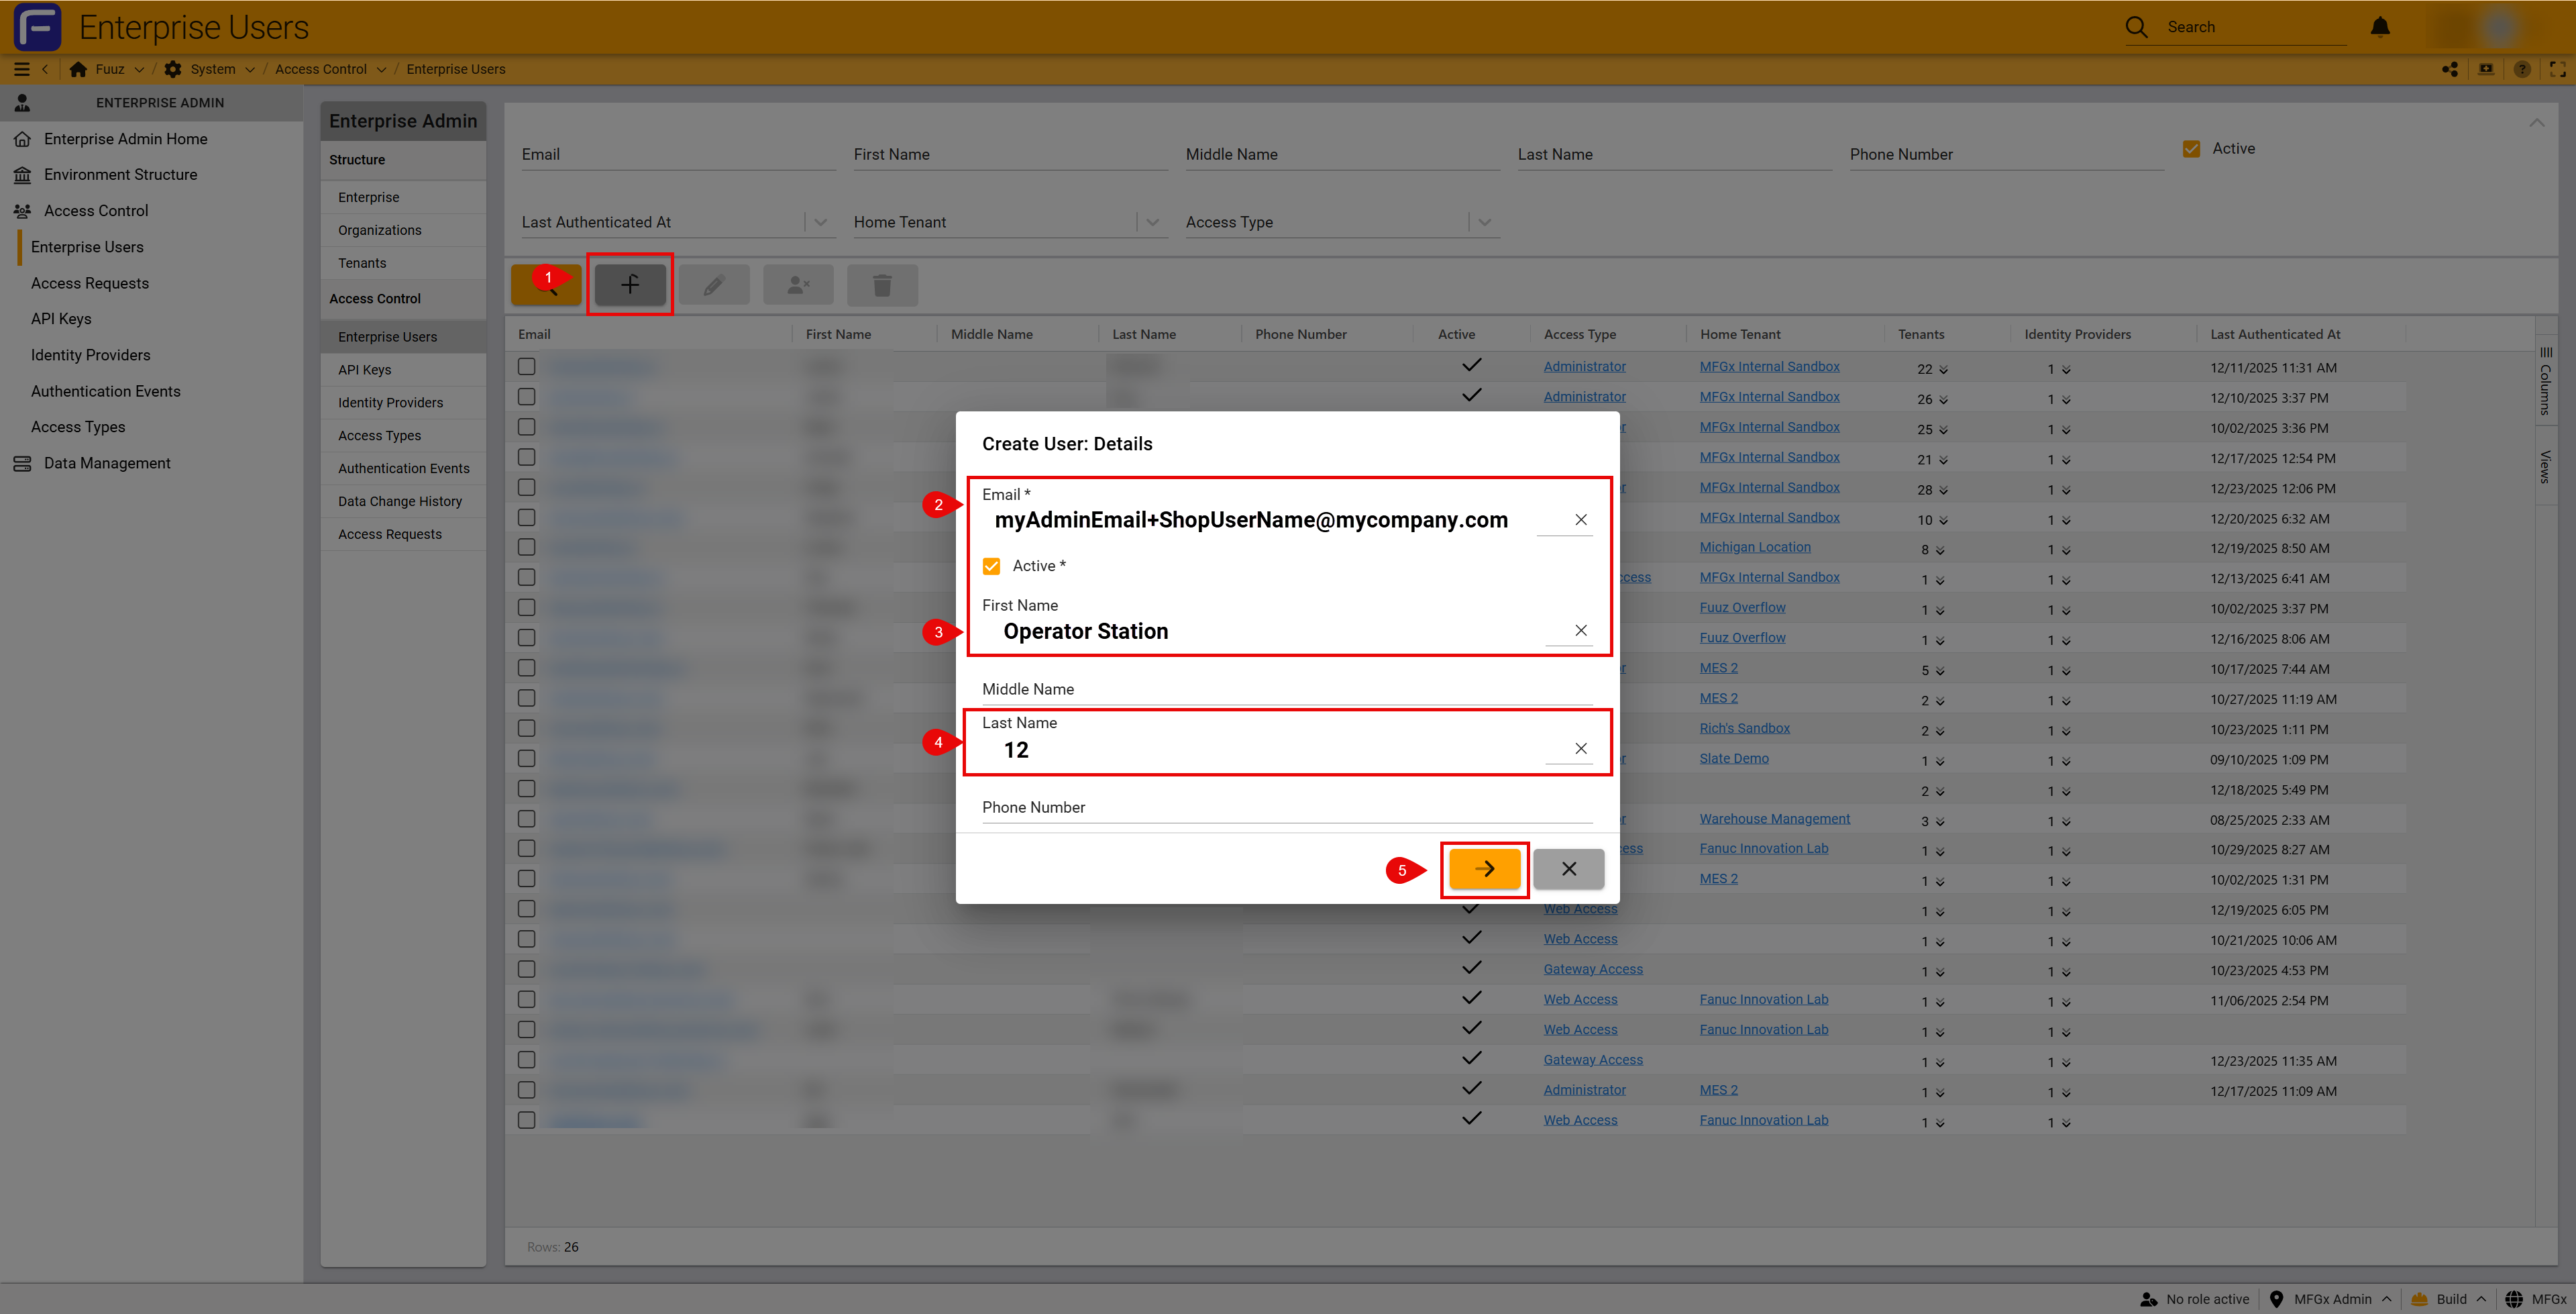This screenshot has width=2576, height=1314.
Task: Uncheck the Active checkbox in dialog
Action: [x=991, y=566]
